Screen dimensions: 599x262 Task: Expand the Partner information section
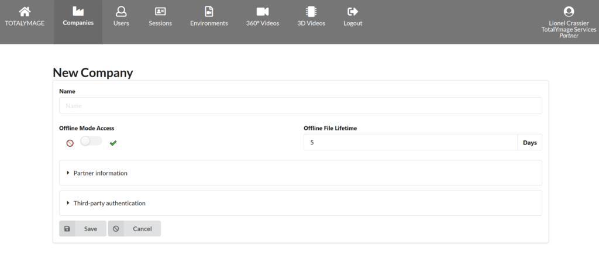tap(300, 173)
